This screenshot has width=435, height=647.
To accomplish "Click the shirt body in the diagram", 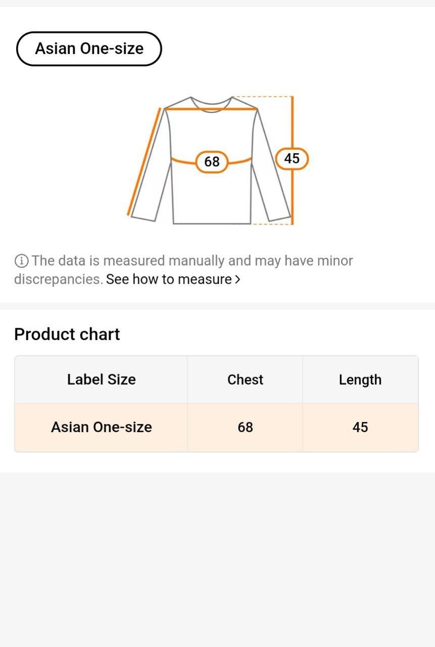I will pyautogui.click(x=212, y=197).
